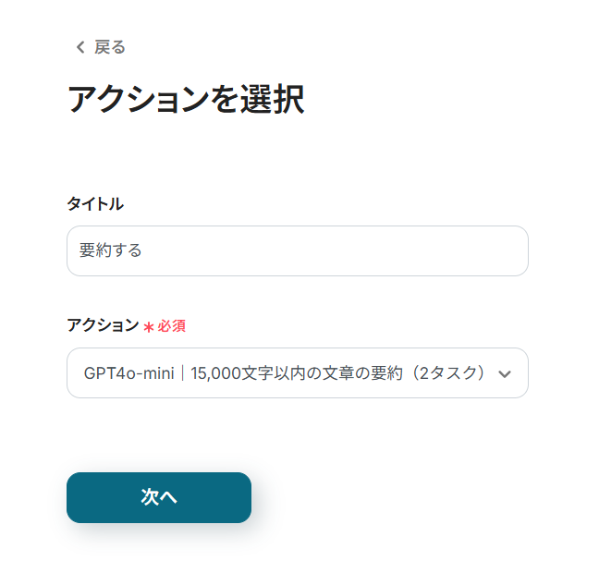Select the 15,000文字以内の文章の要約 option text

tap(314, 373)
